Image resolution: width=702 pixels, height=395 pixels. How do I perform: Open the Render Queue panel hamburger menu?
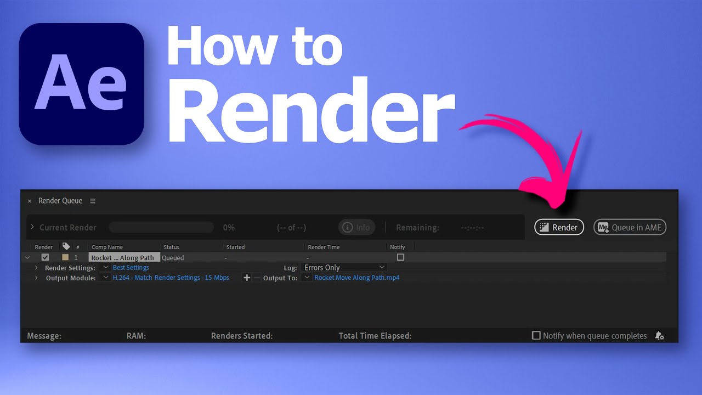[x=93, y=201]
